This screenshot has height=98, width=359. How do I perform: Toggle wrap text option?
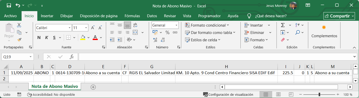click(x=135, y=25)
